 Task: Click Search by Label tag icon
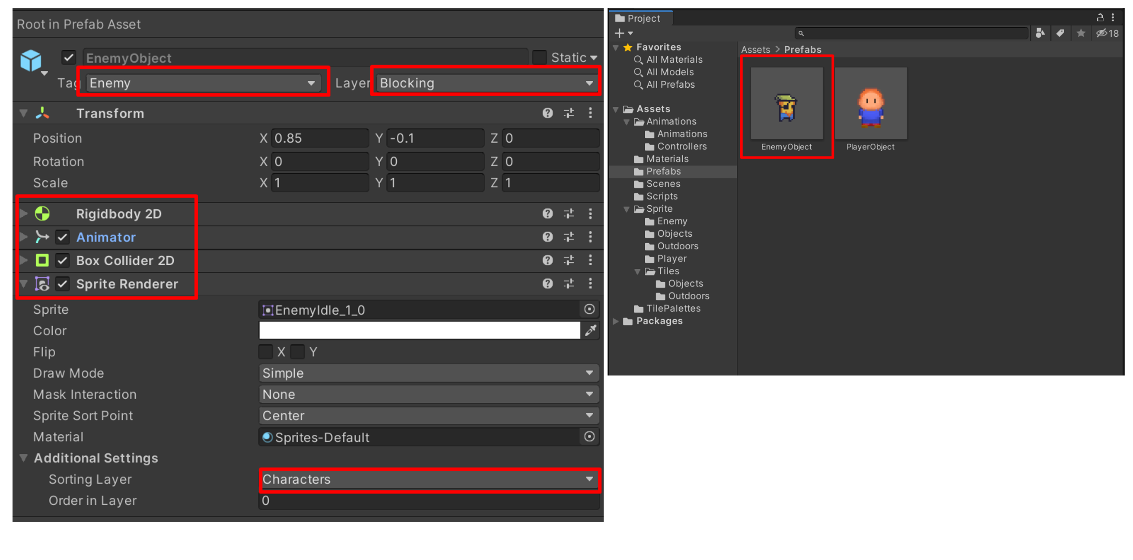click(1060, 33)
